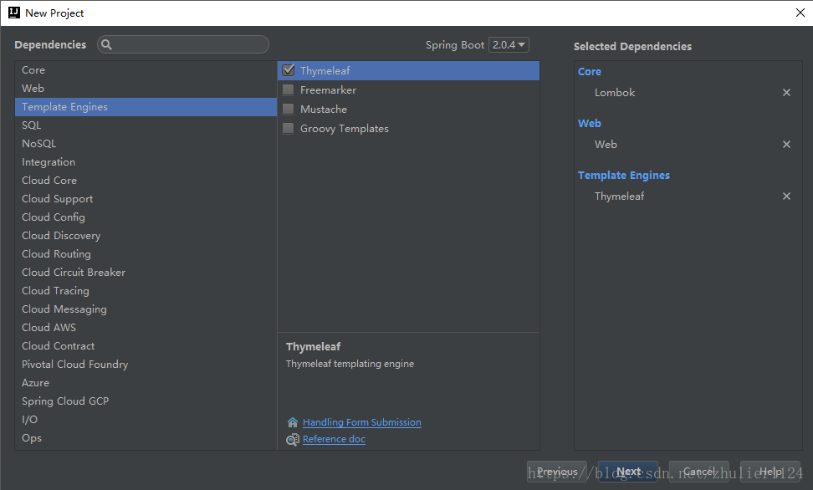Open the Reference doc link

click(334, 440)
